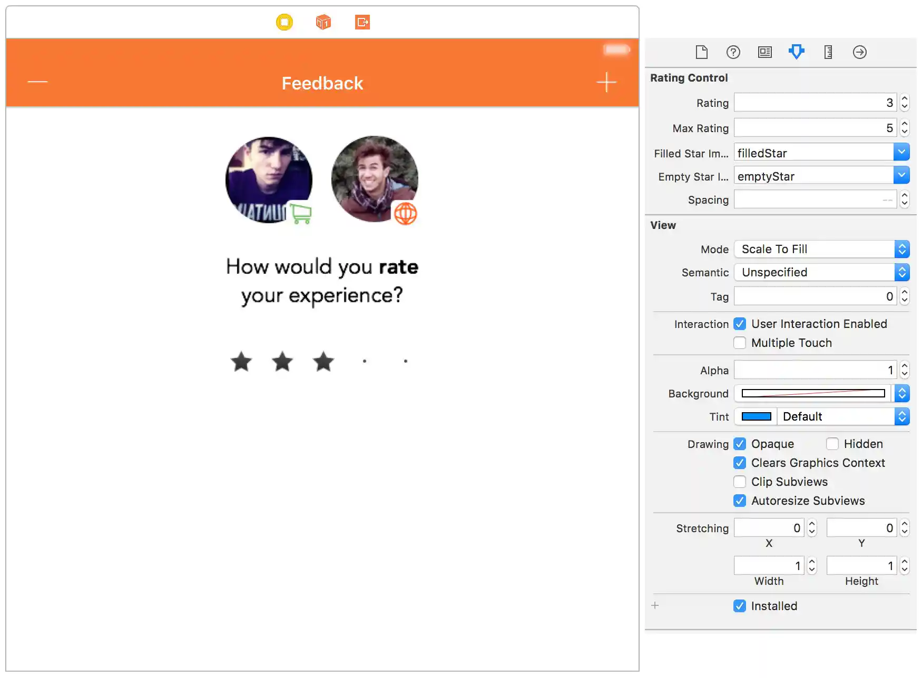The height and width of the screenshot is (678, 922).
Task: Open the Filled Star Image dropdown
Action: (x=901, y=153)
